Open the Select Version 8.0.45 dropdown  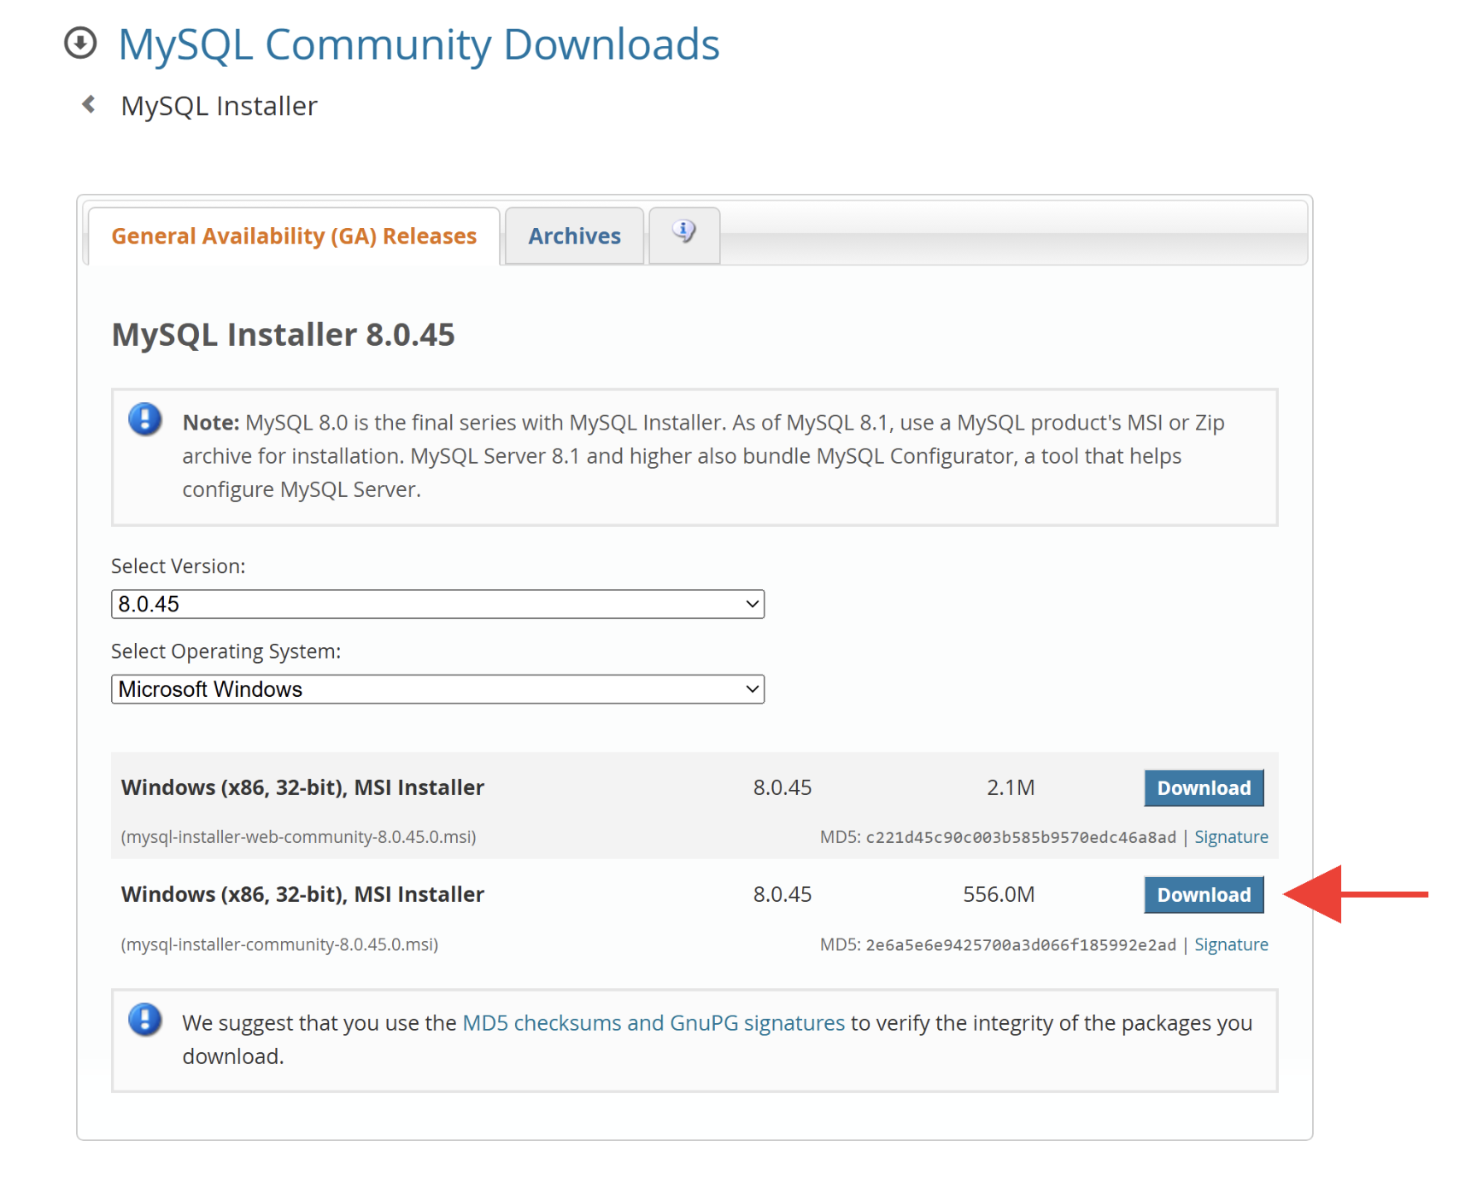coord(437,604)
